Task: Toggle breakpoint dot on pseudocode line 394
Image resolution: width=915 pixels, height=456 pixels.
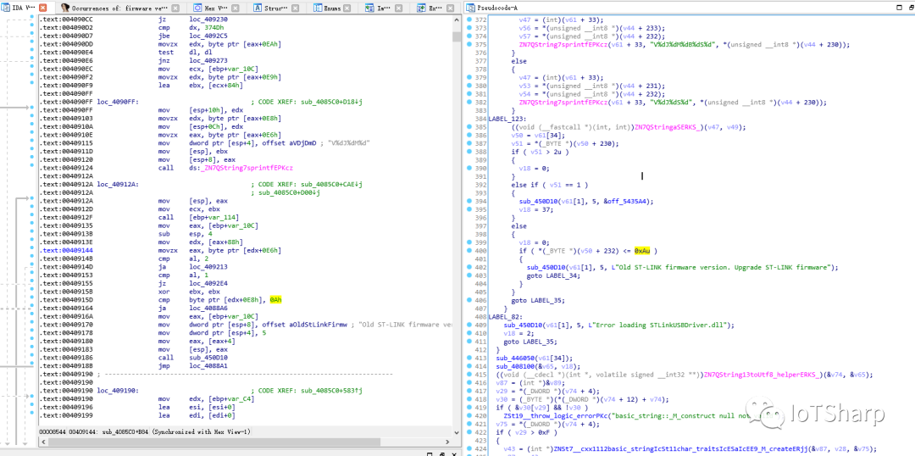Action: coord(469,202)
